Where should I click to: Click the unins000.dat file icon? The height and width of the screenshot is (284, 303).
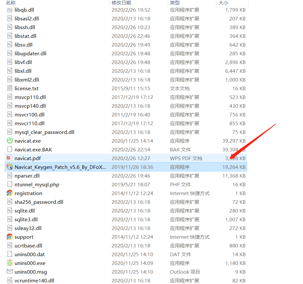point(10,254)
